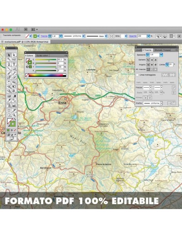Open the Base brush definition dropdown
The width and height of the screenshot is (182, 236).
pyautogui.click(x=106, y=36)
